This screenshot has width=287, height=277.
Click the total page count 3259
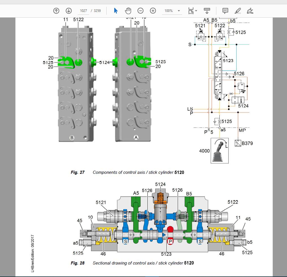[97, 11]
